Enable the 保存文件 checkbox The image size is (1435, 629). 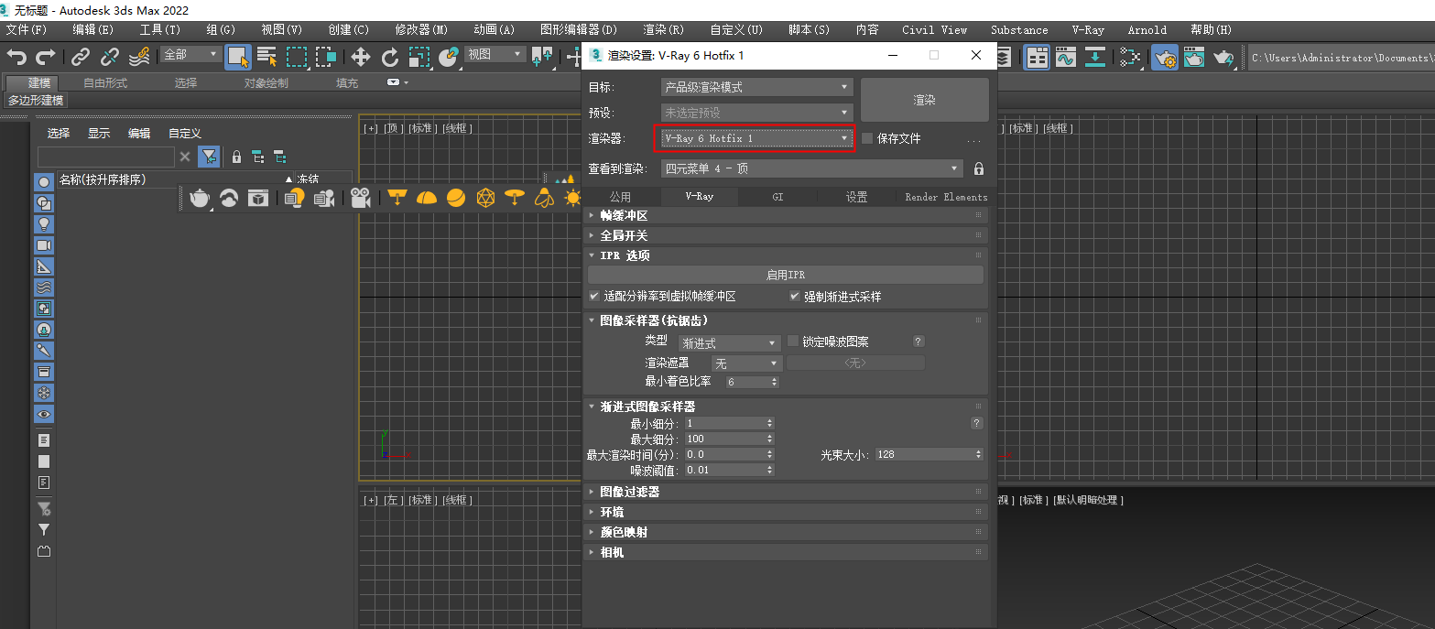pyautogui.click(x=866, y=138)
